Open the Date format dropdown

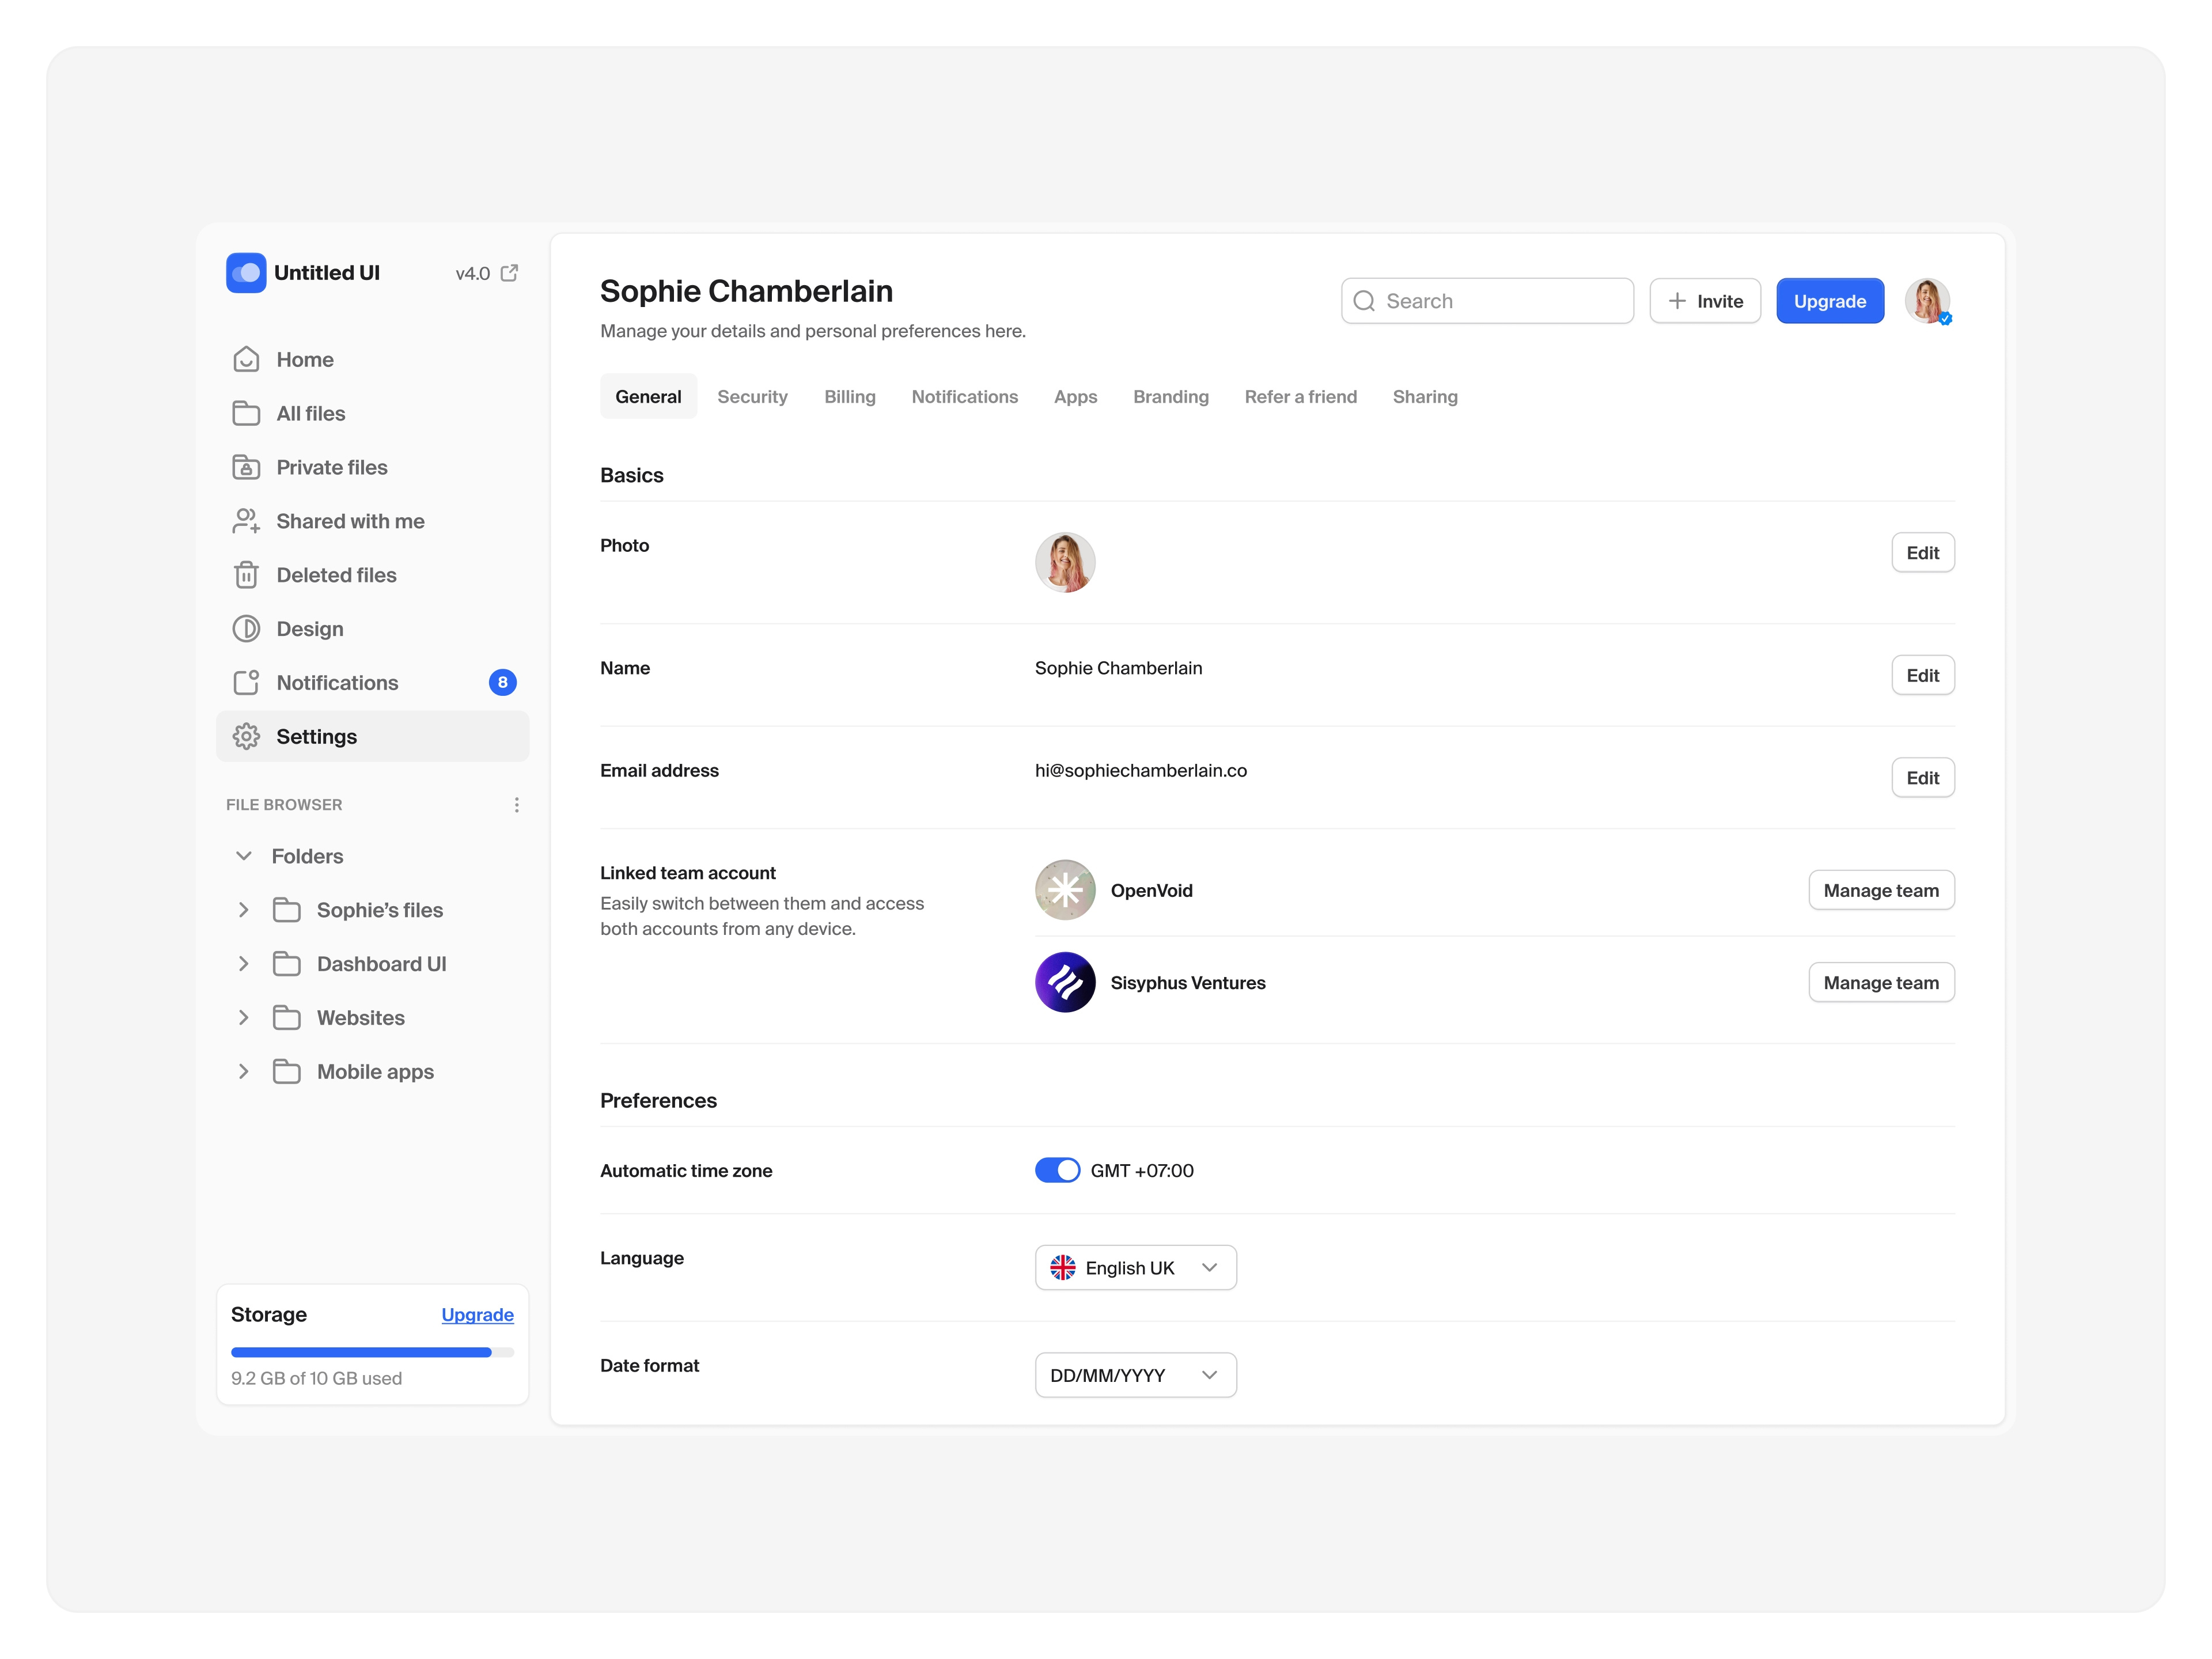(x=1135, y=1374)
